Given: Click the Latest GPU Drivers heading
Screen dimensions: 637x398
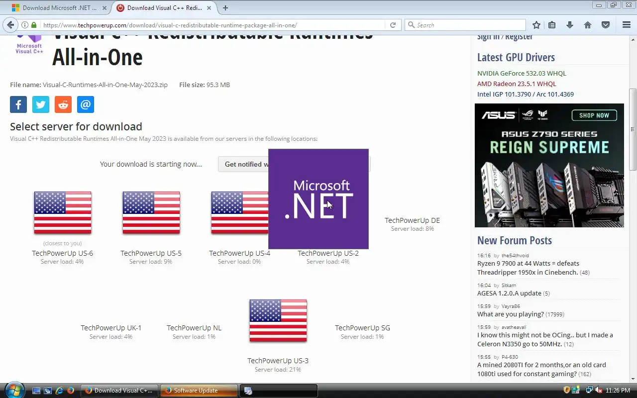Looking at the screenshot, I should pyautogui.click(x=516, y=57).
